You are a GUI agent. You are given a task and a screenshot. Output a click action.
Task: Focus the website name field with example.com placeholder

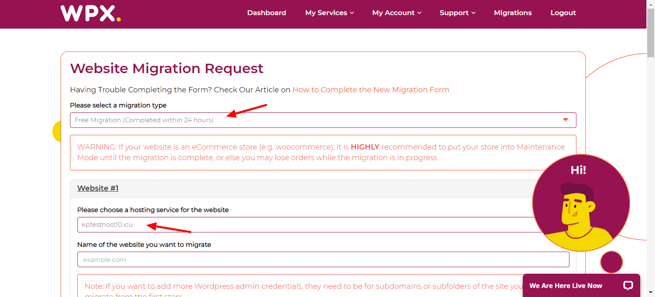click(323, 259)
